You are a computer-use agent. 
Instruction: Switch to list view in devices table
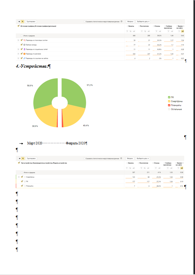pos(19,158)
